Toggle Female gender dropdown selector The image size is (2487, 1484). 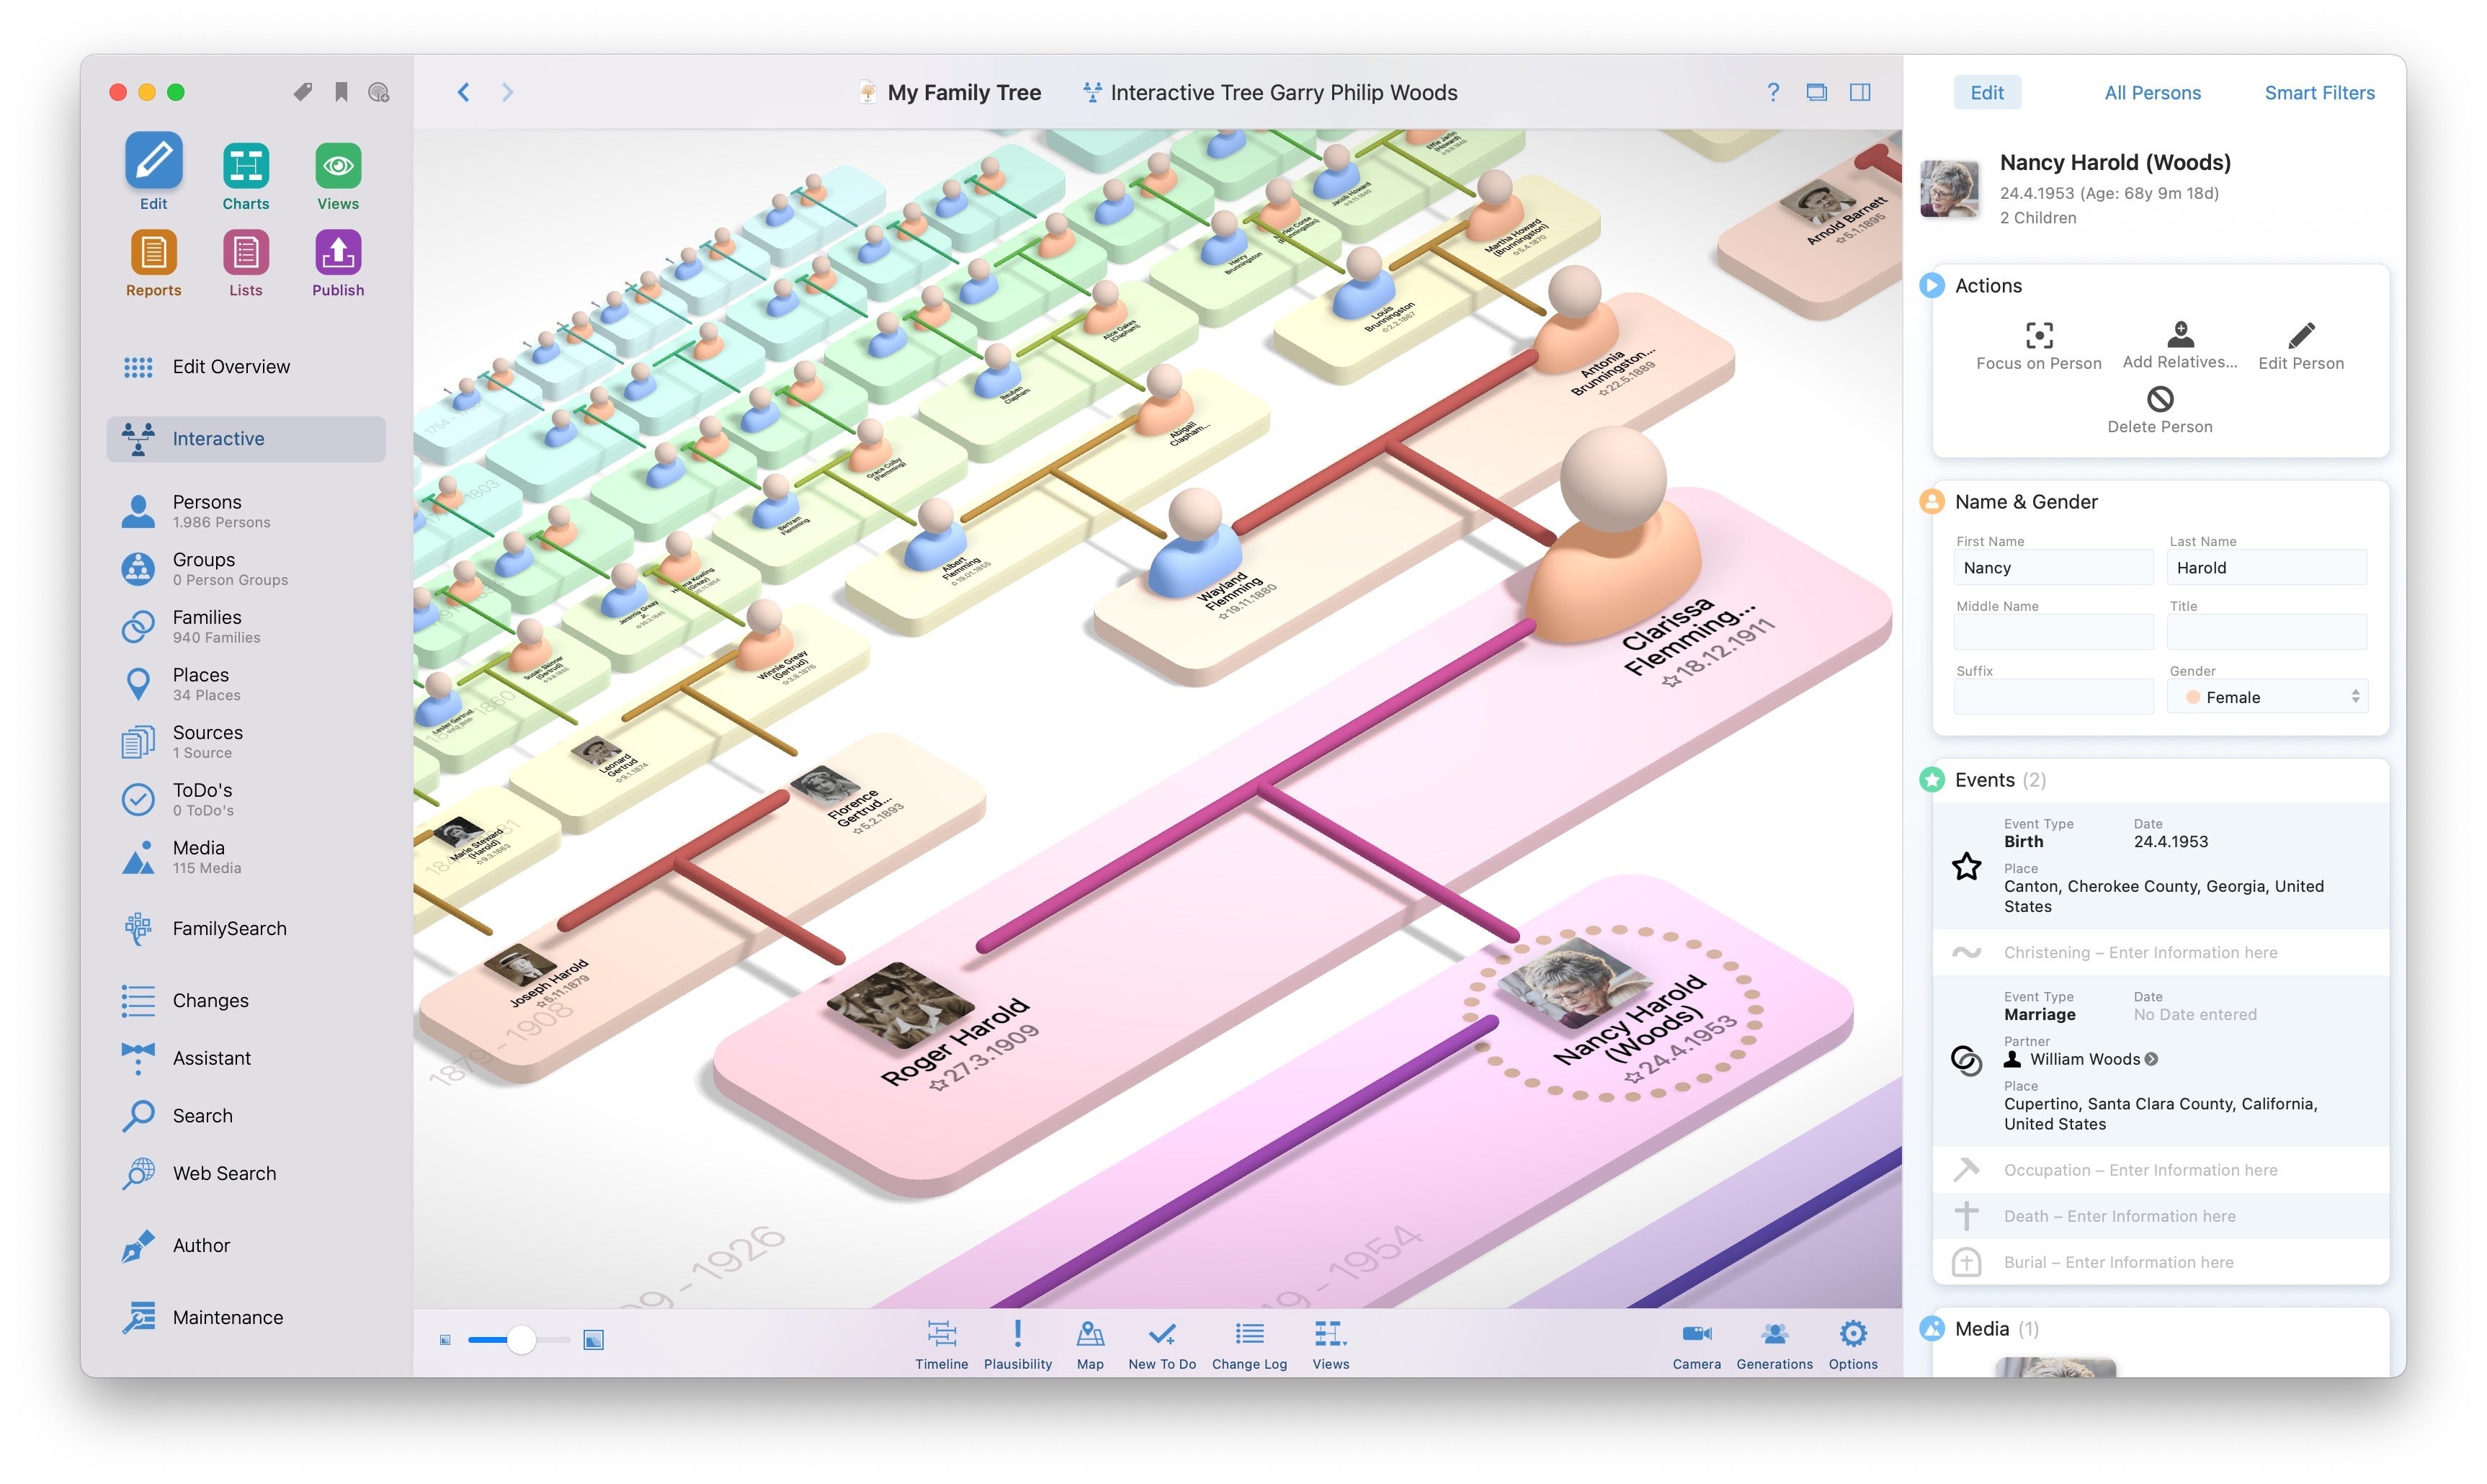2268,694
